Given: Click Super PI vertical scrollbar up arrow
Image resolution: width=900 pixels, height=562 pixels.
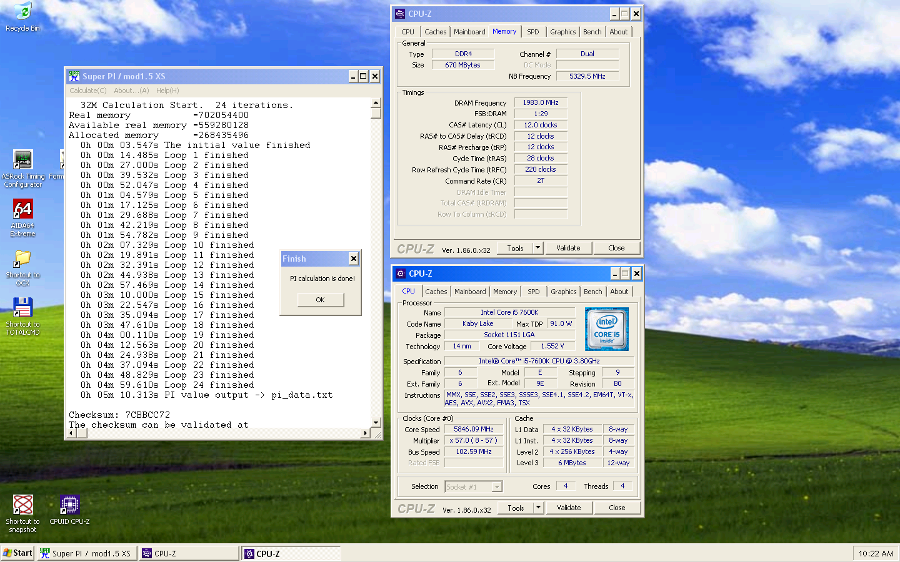Looking at the screenshot, I should pyautogui.click(x=376, y=102).
